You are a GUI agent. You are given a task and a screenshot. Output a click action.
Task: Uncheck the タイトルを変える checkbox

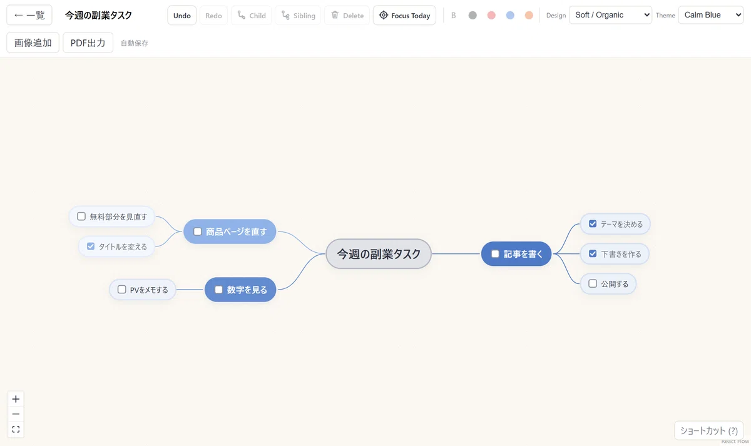(x=91, y=246)
